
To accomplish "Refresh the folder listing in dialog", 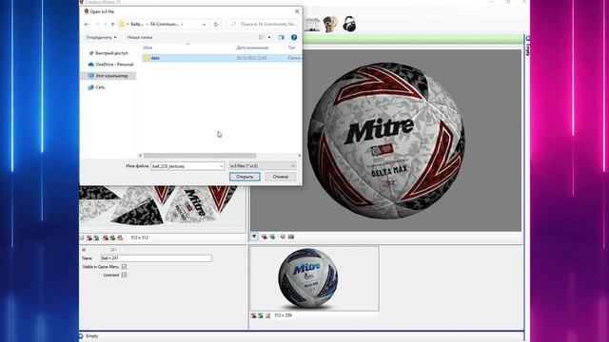I will click(216, 24).
